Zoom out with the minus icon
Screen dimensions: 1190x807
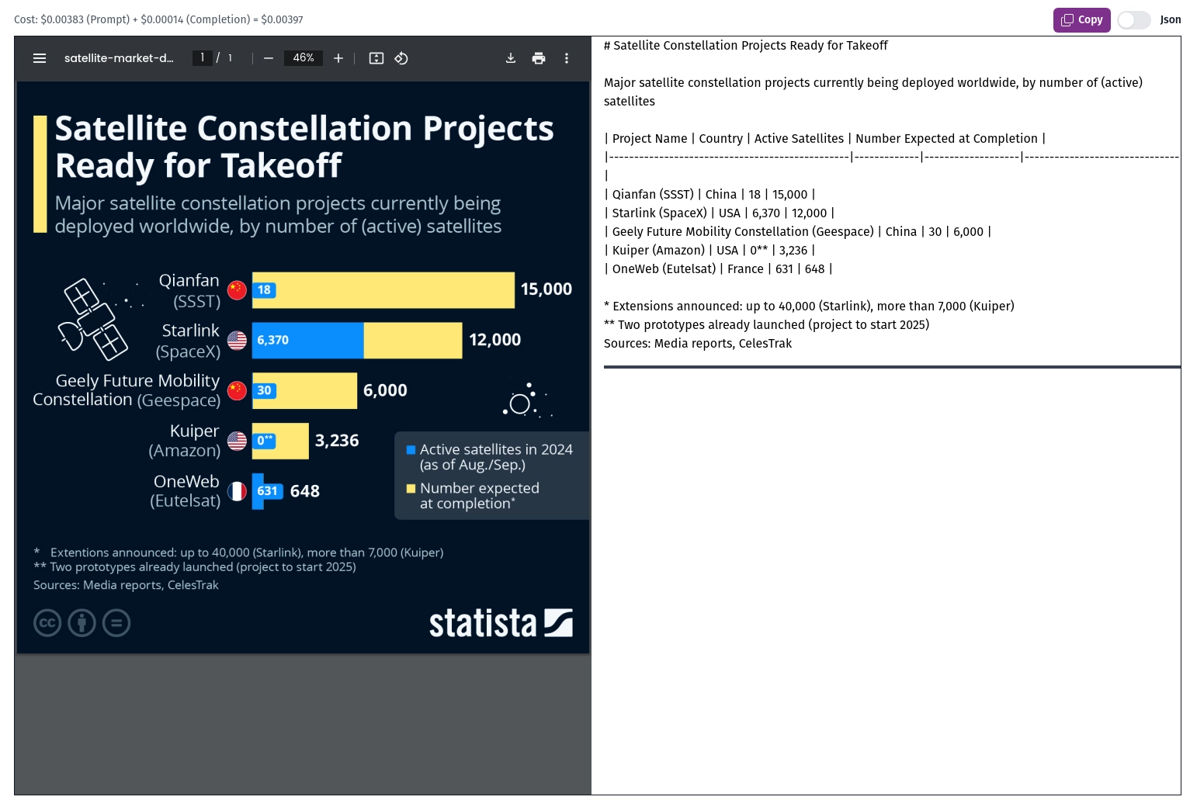pyautogui.click(x=269, y=58)
